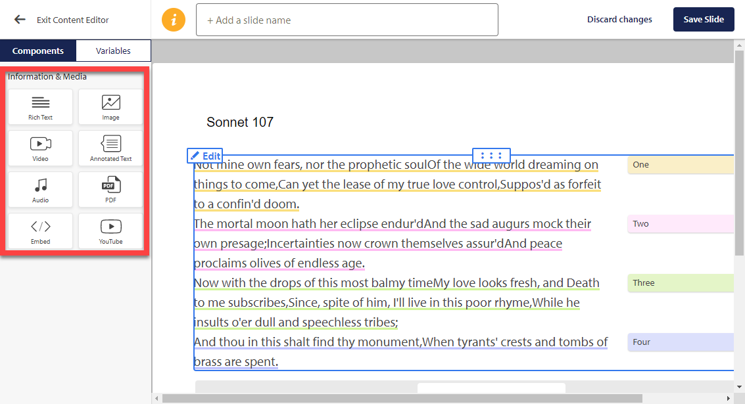Add a YouTube component
Image resolution: width=745 pixels, height=404 pixels.
(x=110, y=231)
